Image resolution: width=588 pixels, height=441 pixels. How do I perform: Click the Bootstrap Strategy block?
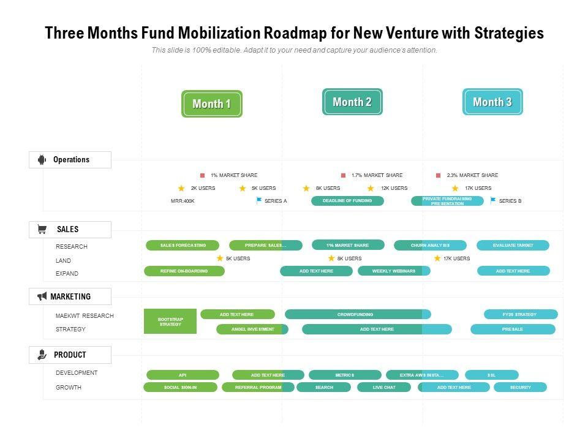tap(170, 321)
